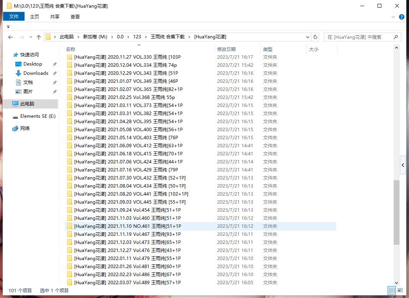Refresh the current folder view
This screenshot has width=409, height=298.
pos(315,37)
